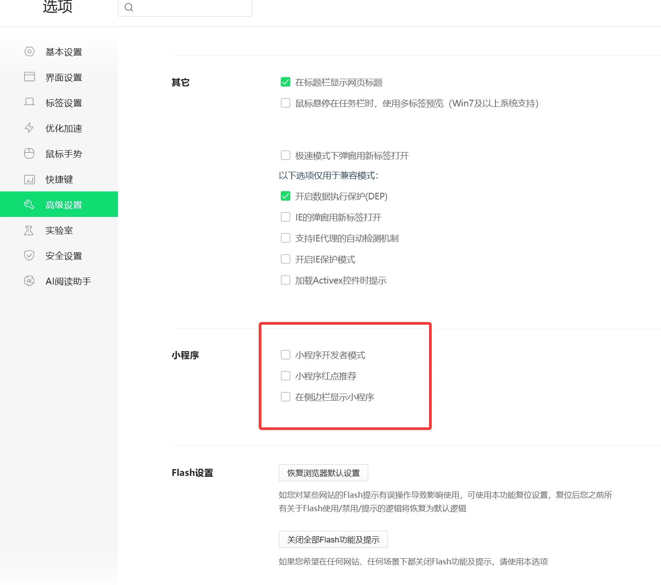Enable 鼠标悬停在任务栏时多标签预览
Image resolution: width=661 pixels, height=585 pixels.
tap(286, 103)
